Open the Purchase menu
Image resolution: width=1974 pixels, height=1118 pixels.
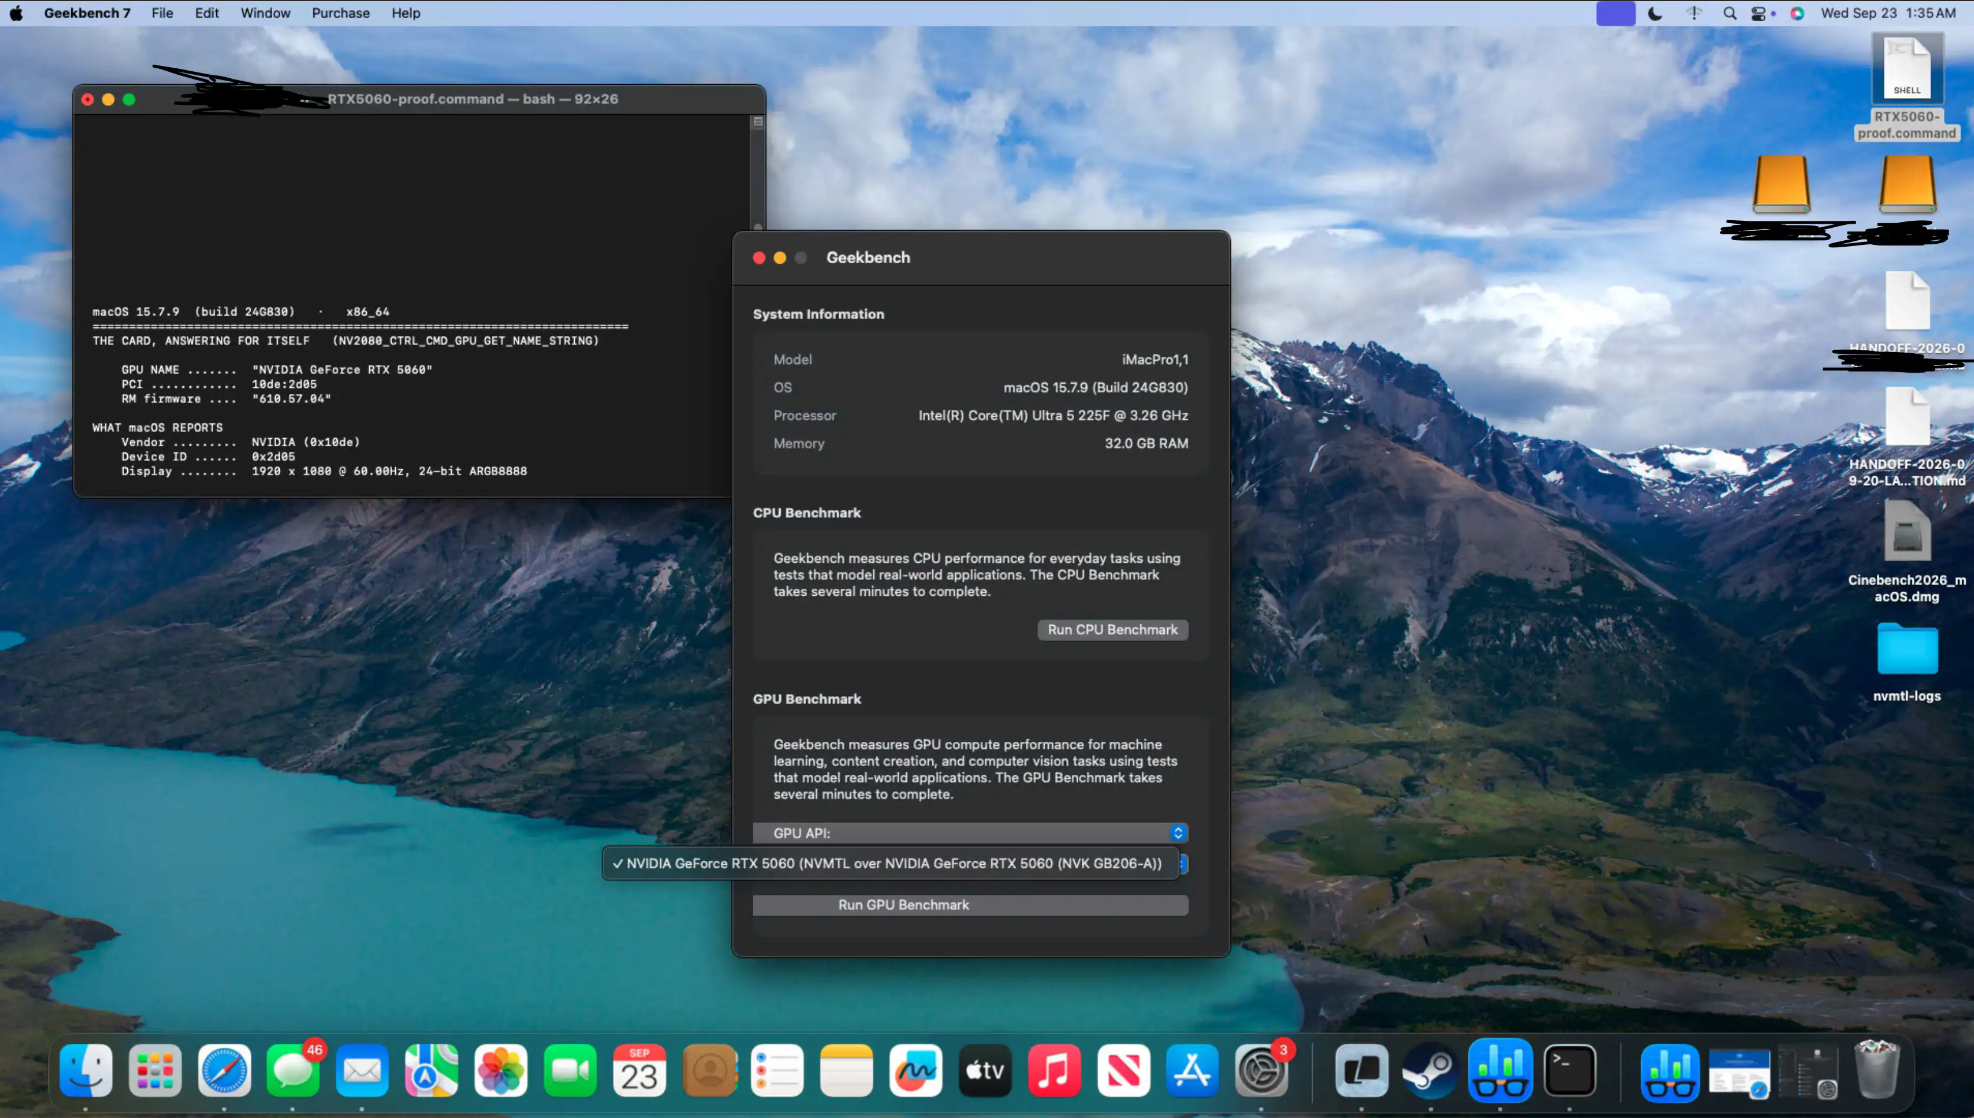pos(340,13)
